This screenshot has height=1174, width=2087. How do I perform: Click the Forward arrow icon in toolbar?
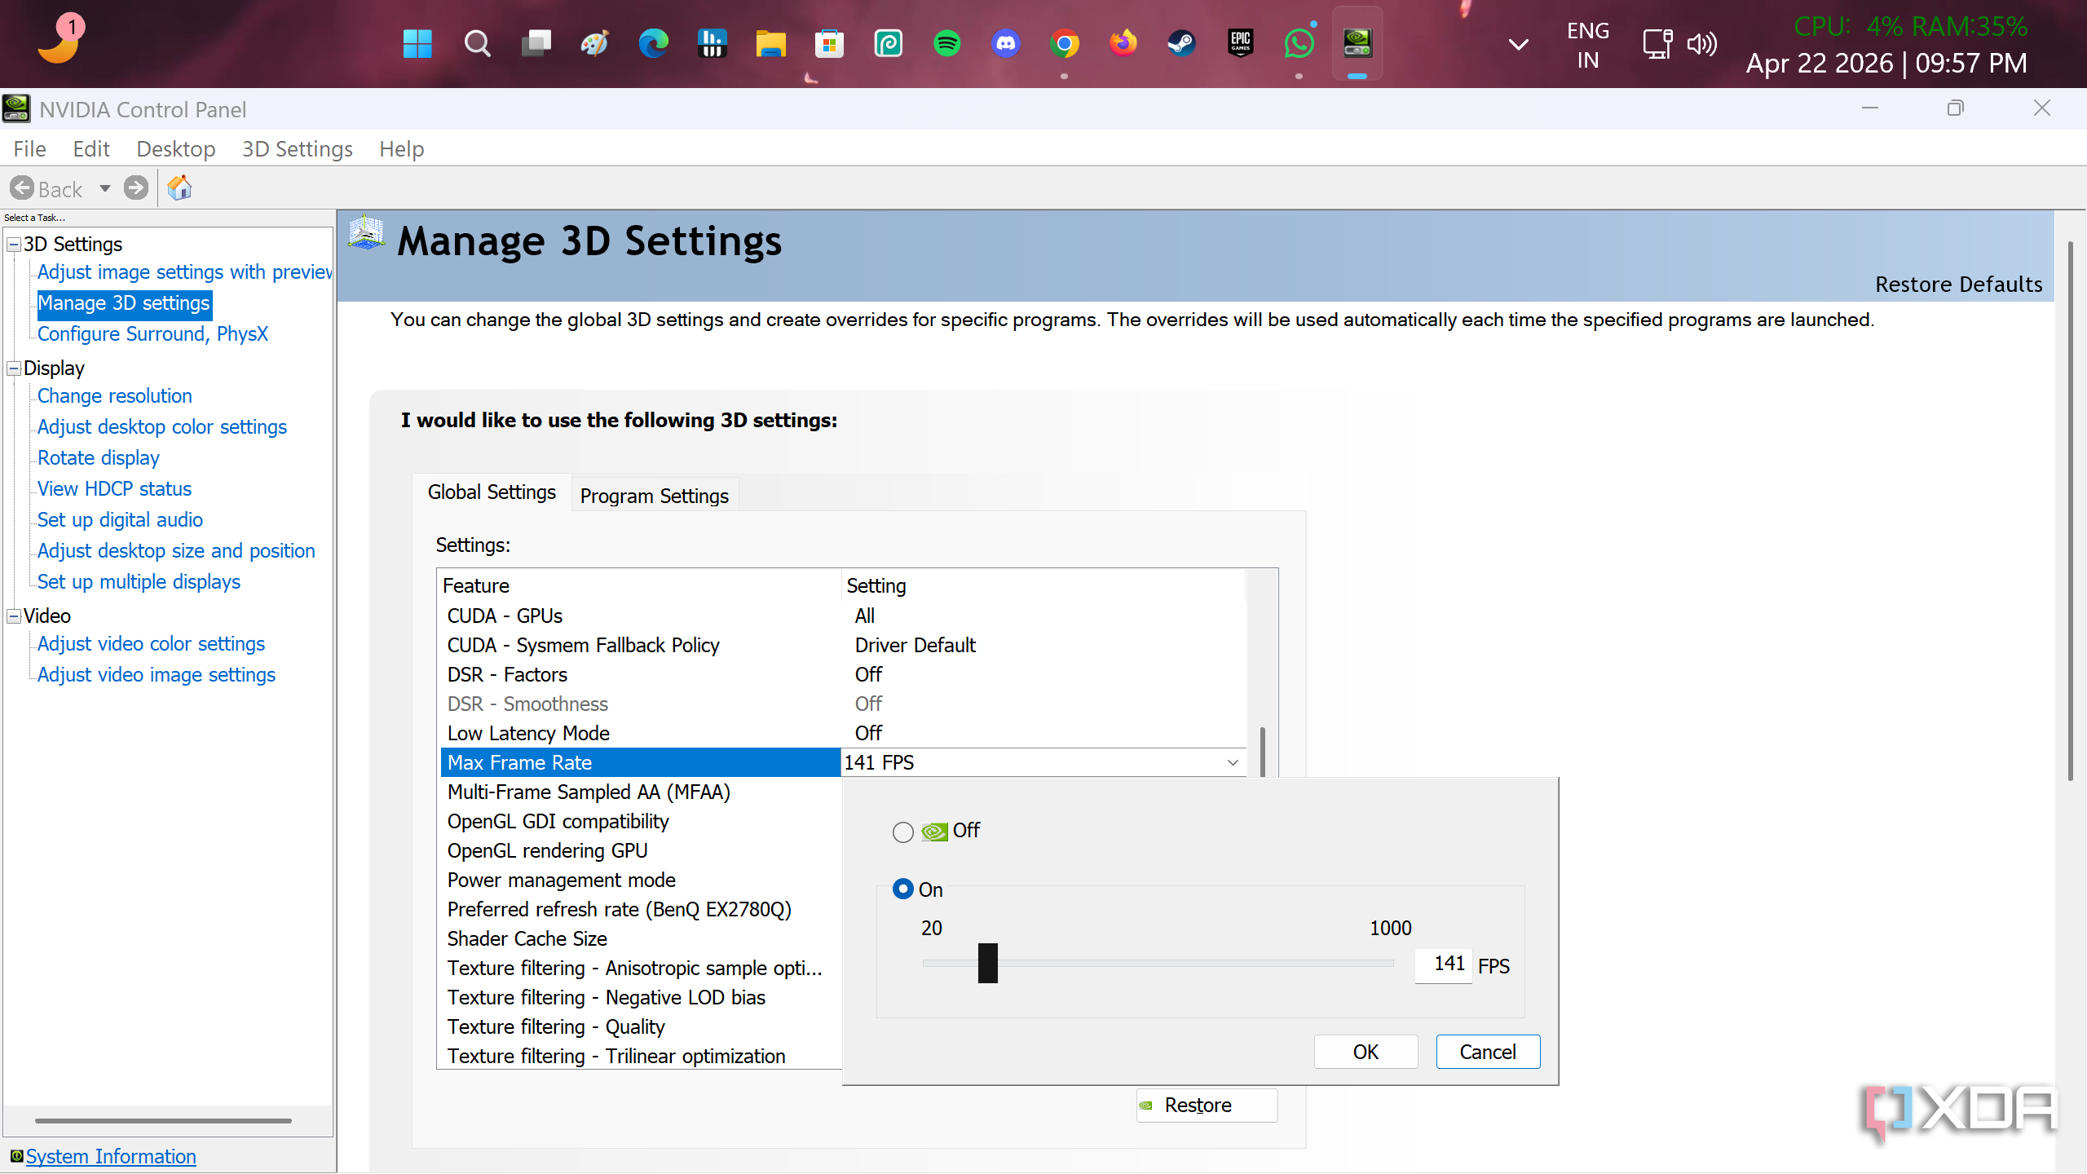[136, 188]
